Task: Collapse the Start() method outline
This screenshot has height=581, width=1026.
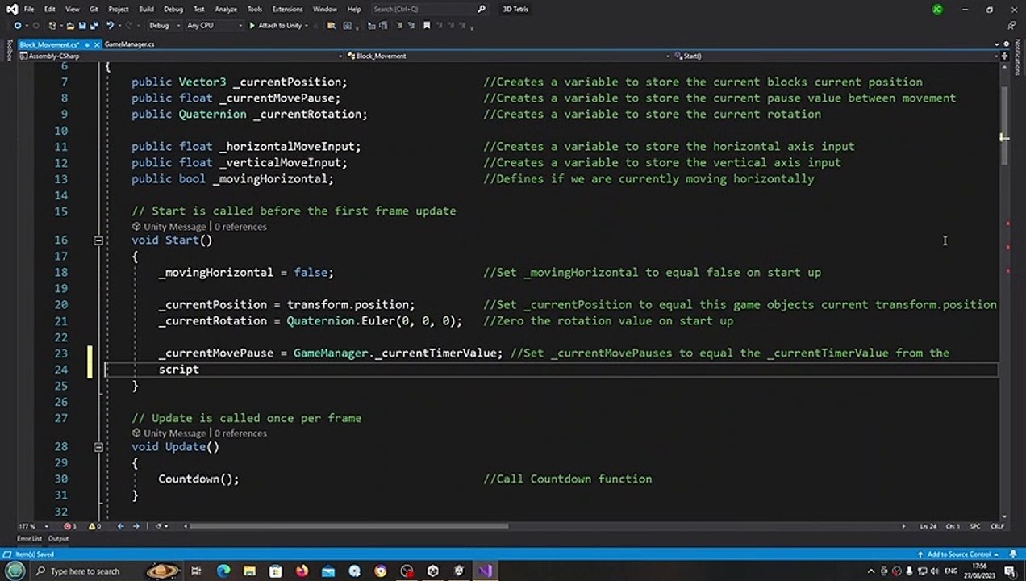Action: [98, 240]
